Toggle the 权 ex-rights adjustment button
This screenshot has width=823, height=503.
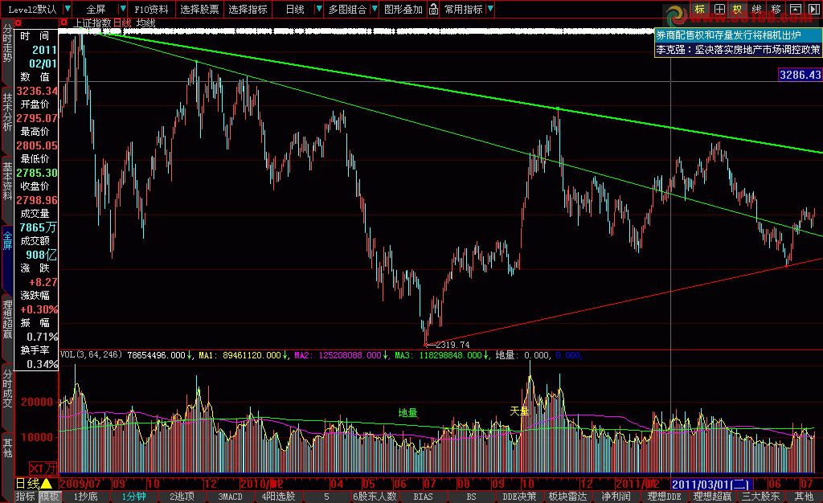click(x=738, y=10)
